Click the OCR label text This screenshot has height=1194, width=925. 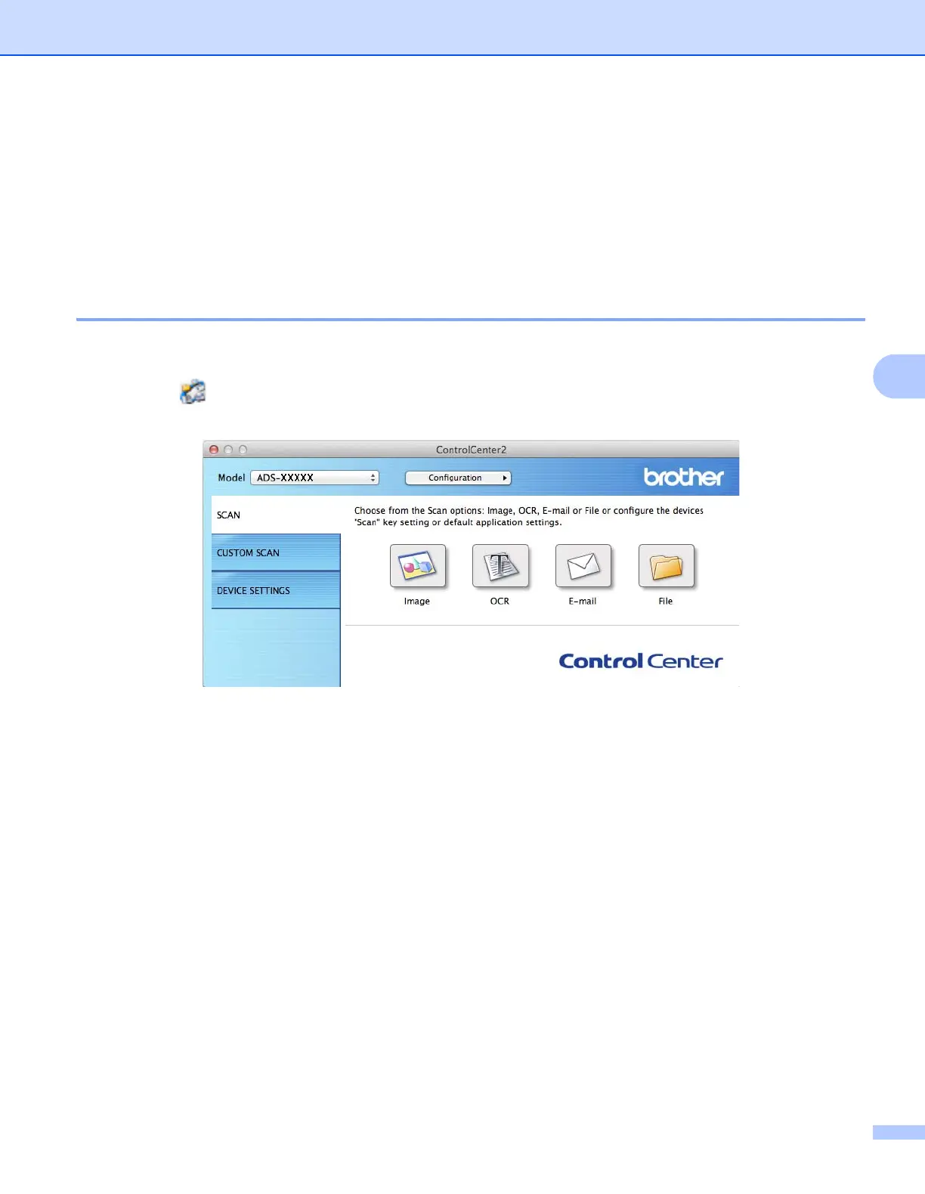(500, 602)
